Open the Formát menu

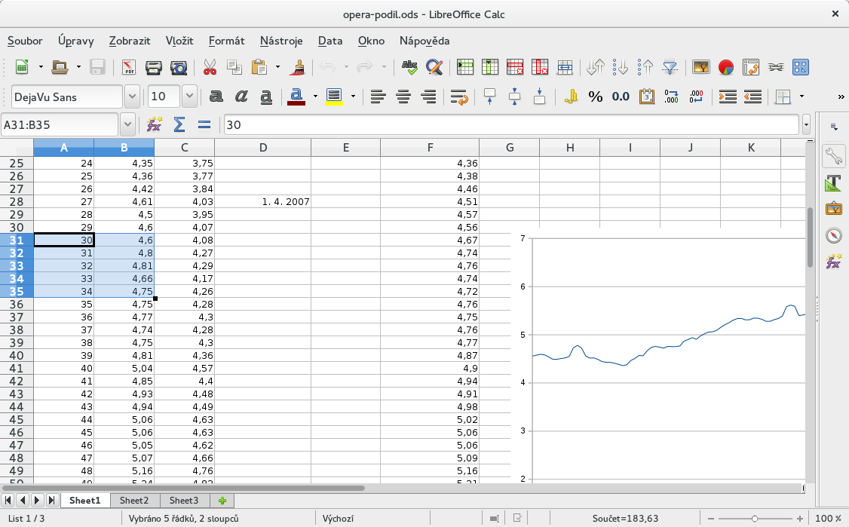point(226,41)
